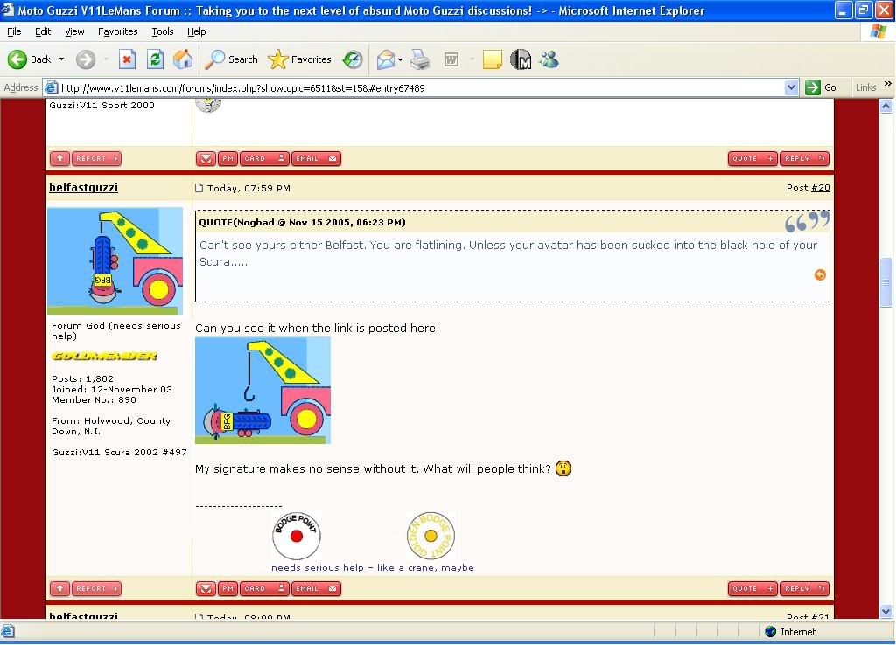Screen dimensions: 896x645
Task: Click the down-arrow icon before PM in post #20
Action: pyautogui.click(x=206, y=588)
